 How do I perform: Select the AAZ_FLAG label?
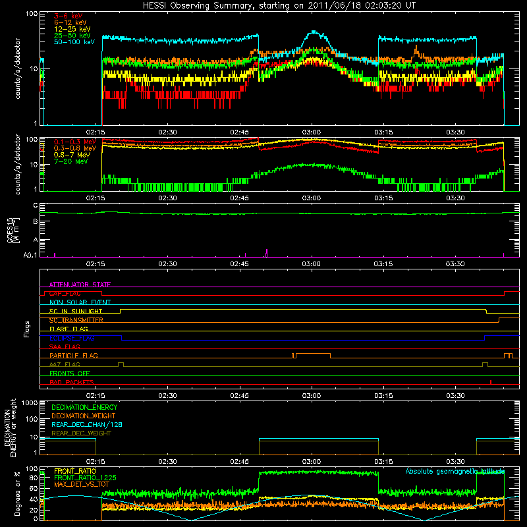(65, 364)
